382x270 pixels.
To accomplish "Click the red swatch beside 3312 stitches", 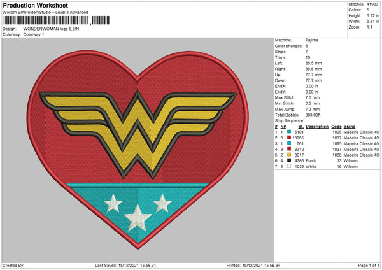I will [289, 149].
